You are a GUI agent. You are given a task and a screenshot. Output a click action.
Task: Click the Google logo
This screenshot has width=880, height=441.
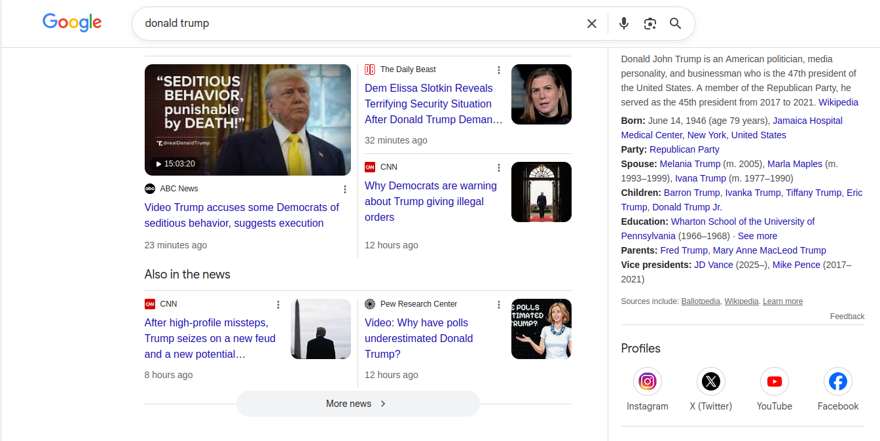[x=72, y=23]
